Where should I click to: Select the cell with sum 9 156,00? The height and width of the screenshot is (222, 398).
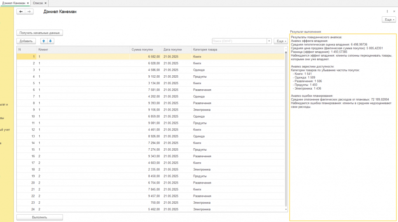(146, 110)
